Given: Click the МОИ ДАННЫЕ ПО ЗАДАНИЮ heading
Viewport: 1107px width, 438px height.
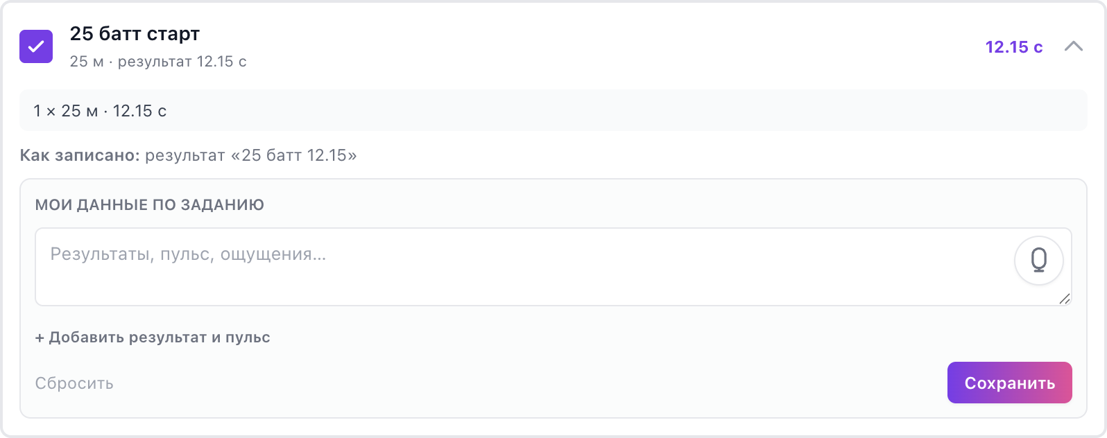Looking at the screenshot, I should pyautogui.click(x=150, y=205).
